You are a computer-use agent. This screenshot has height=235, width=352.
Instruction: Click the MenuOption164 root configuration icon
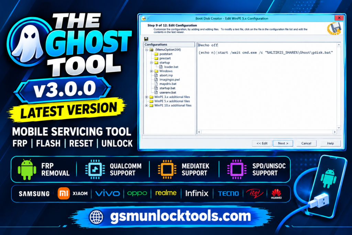click(152, 50)
